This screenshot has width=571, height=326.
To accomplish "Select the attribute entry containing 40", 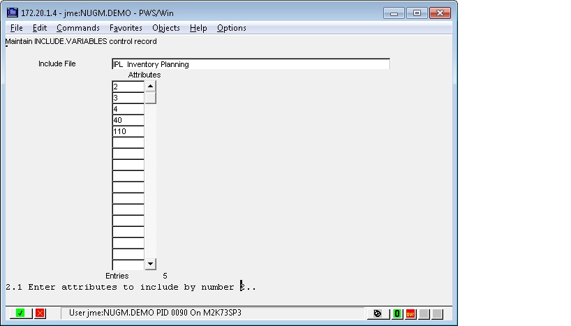I will coord(128,120).
